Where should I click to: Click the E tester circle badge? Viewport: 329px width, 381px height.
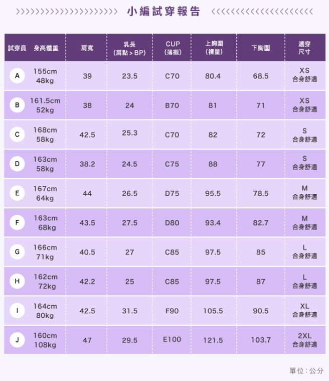(17, 193)
